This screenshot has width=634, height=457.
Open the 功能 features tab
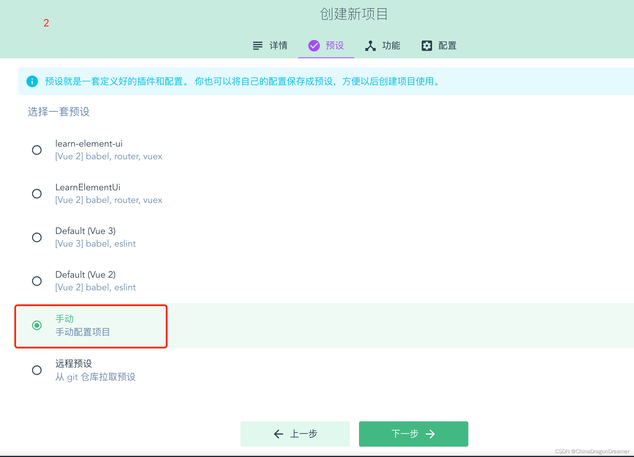(383, 45)
